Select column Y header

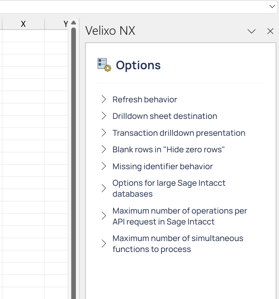point(56,24)
